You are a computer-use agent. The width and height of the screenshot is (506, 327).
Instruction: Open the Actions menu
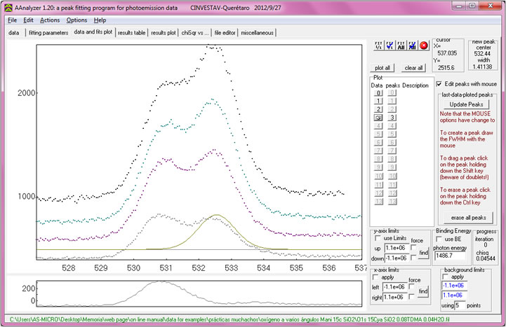click(50, 20)
